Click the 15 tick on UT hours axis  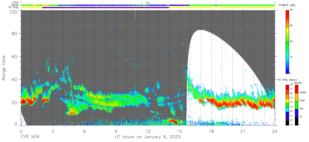[180, 131]
